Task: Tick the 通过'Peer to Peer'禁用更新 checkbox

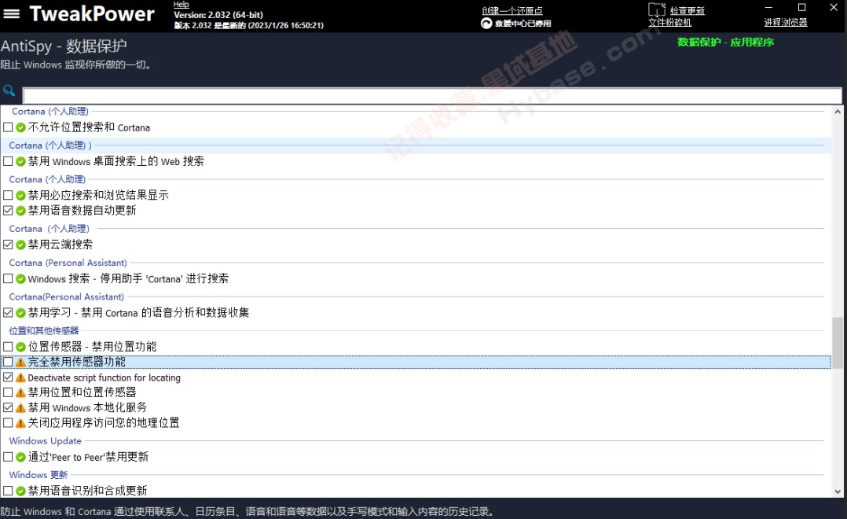Action: tap(8, 457)
